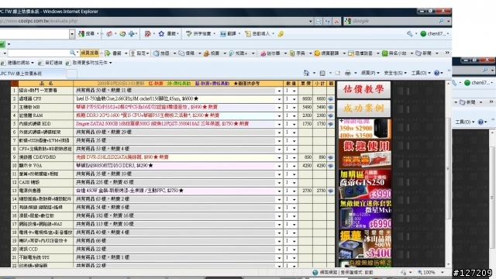Open the CASE 機殼 product dropdown
The height and width of the screenshot is (279, 496).
pos(279,183)
